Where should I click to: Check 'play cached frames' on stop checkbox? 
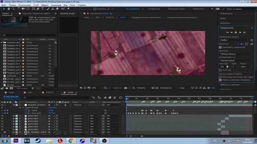click(x=220, y=77)
